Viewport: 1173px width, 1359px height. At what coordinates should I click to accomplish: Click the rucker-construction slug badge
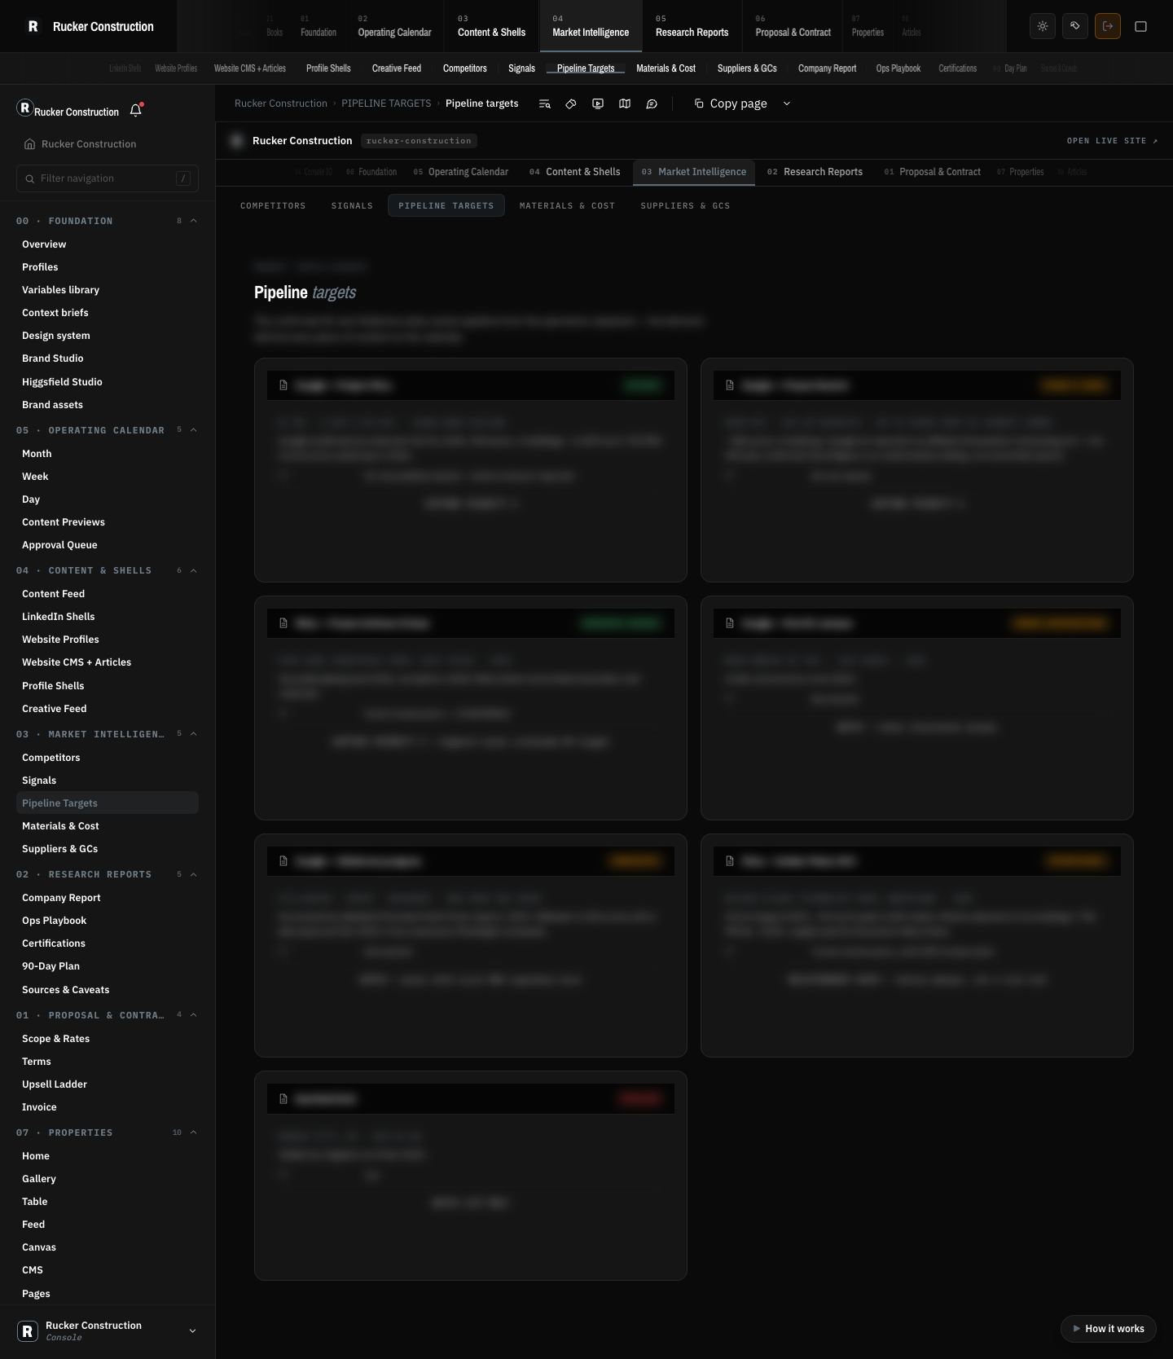[419, 141]
